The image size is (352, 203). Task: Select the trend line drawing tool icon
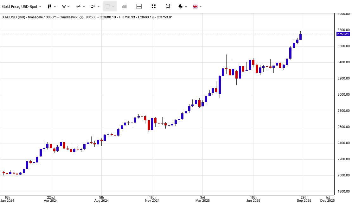tap(78, 7)
